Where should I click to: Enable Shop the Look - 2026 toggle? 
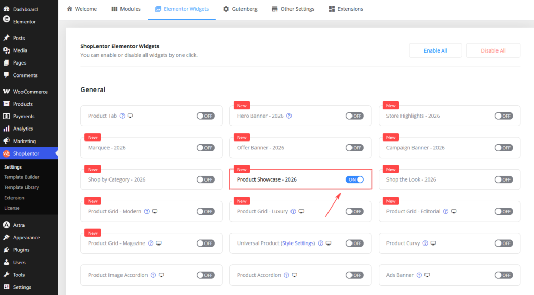pyautogui.click(x=504, y=179)
